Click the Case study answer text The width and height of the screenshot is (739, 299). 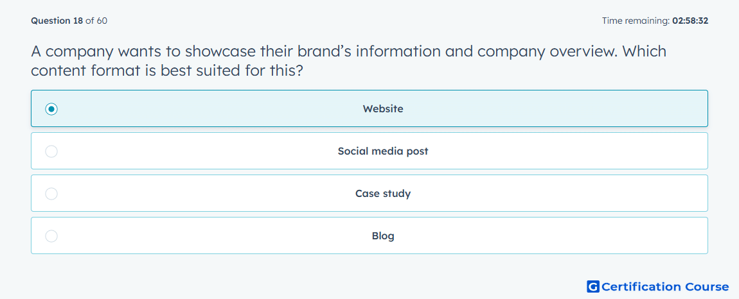[383, 194]
